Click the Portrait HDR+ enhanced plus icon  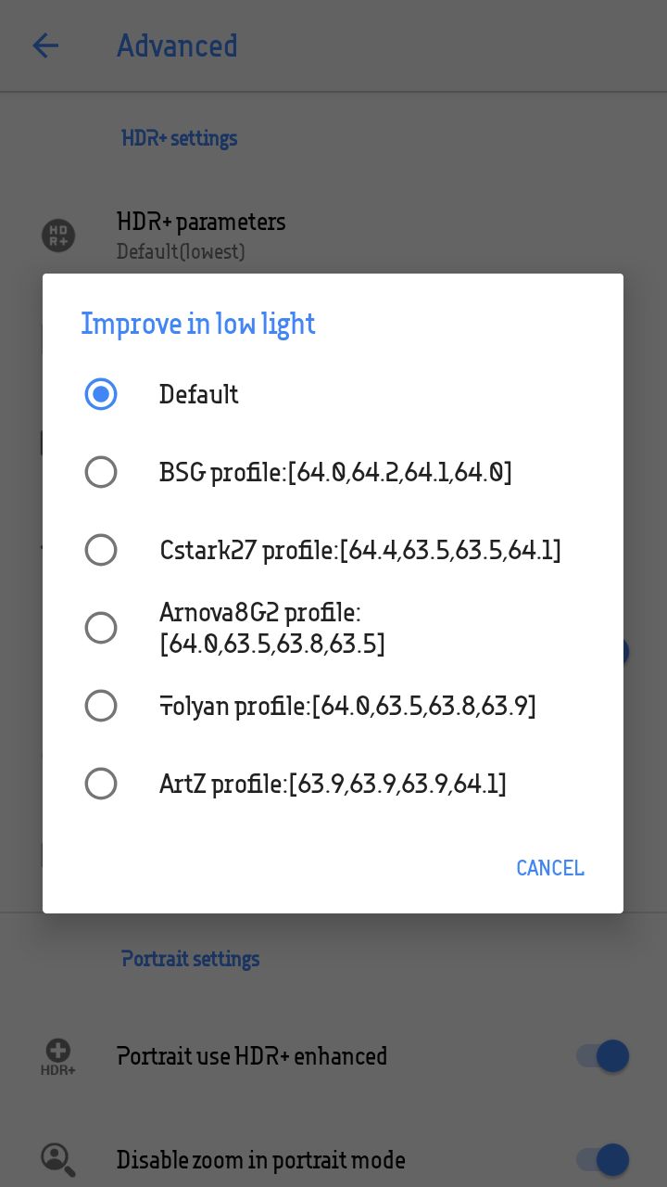click(57, 1056)
